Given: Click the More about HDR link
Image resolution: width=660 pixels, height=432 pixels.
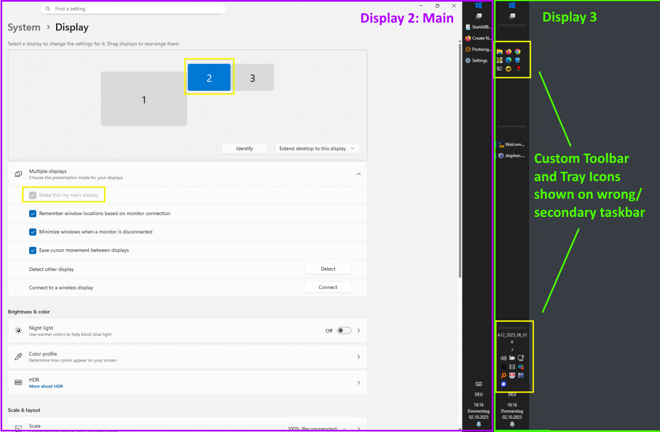Looking at the screenshot, I should [x=46, y=386].
